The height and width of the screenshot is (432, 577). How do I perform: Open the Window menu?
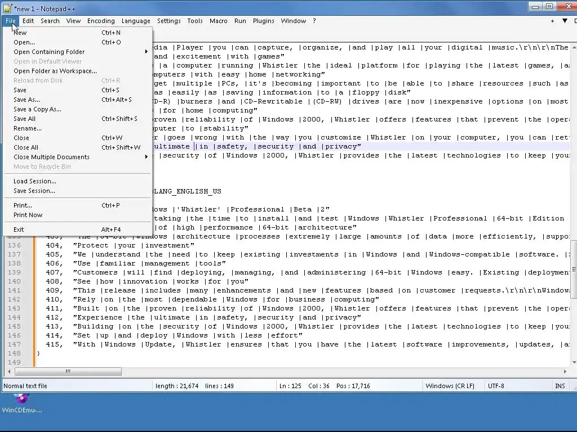point(293,21)
